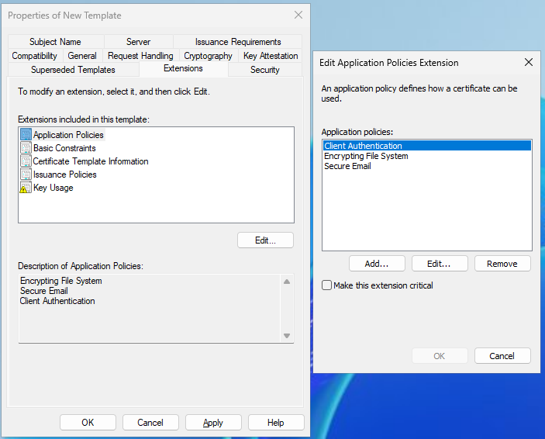This screenshot has width=545, height=439.
Task: Cancel the Edit Application Policies dialog
Action: pos(502,356)
